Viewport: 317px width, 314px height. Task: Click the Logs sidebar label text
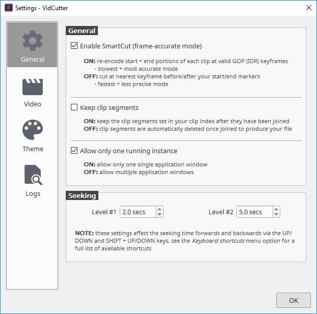[x=33, y=194]
